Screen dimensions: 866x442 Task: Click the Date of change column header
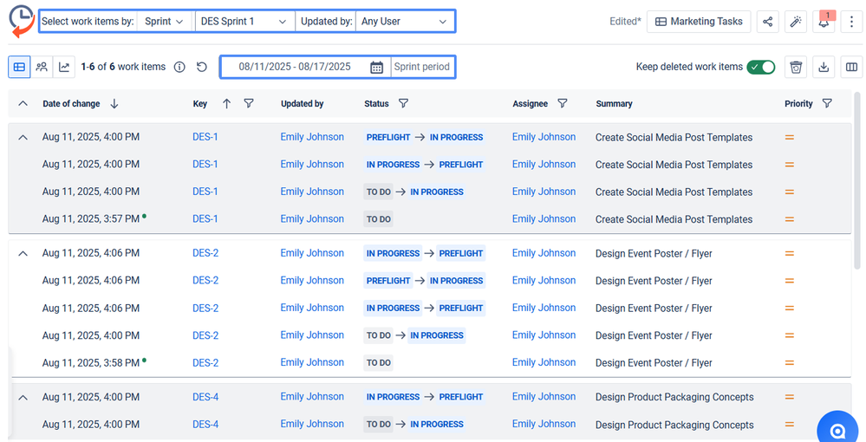pos(71,103)
